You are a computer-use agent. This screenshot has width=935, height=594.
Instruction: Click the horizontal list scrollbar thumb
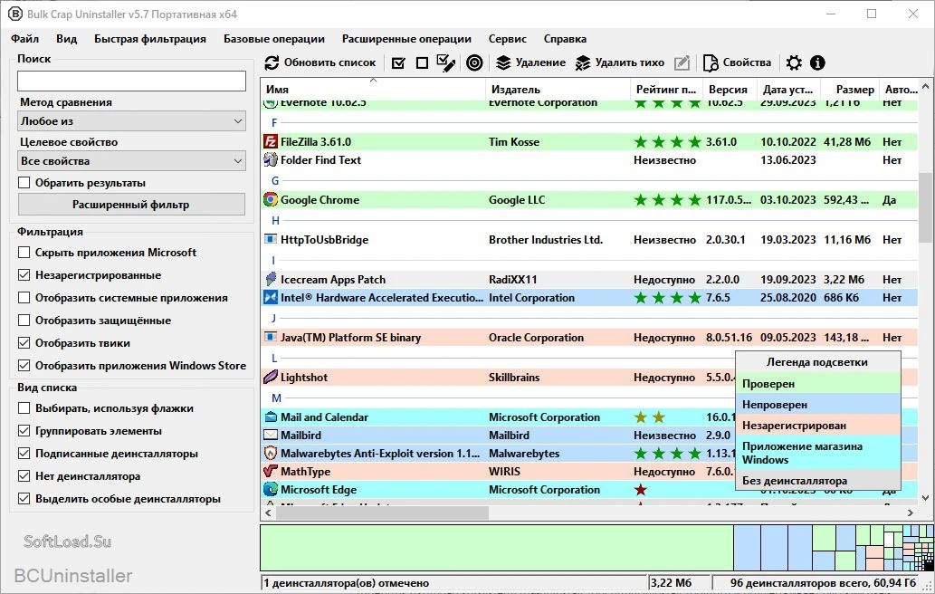click(382, 513)
